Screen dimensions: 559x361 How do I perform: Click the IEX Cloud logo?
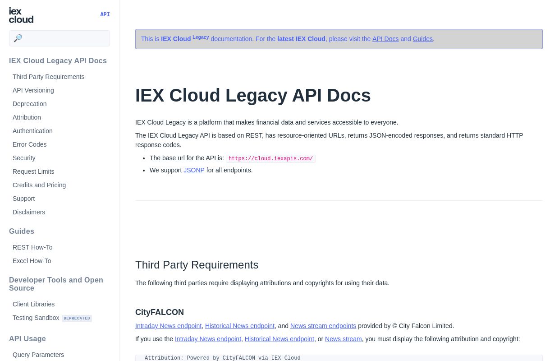click(21, 15)
